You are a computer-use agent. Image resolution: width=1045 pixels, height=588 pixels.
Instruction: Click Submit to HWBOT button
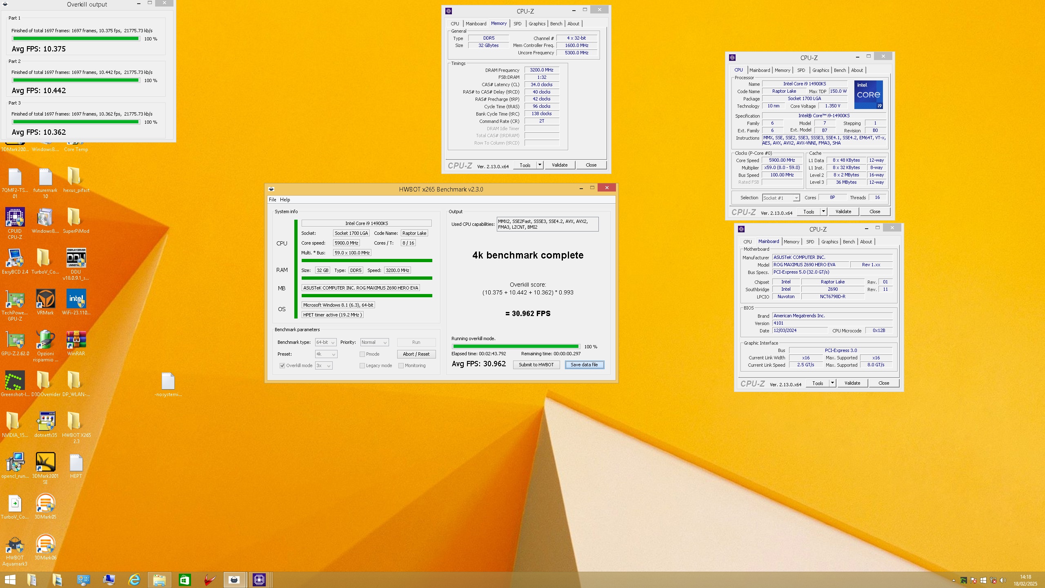coord(536,365)
